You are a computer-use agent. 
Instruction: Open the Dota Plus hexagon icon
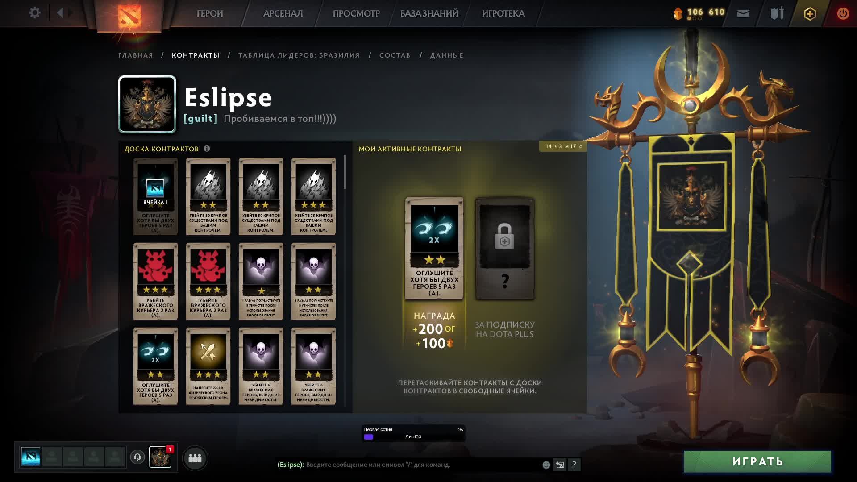click(810, 13)
